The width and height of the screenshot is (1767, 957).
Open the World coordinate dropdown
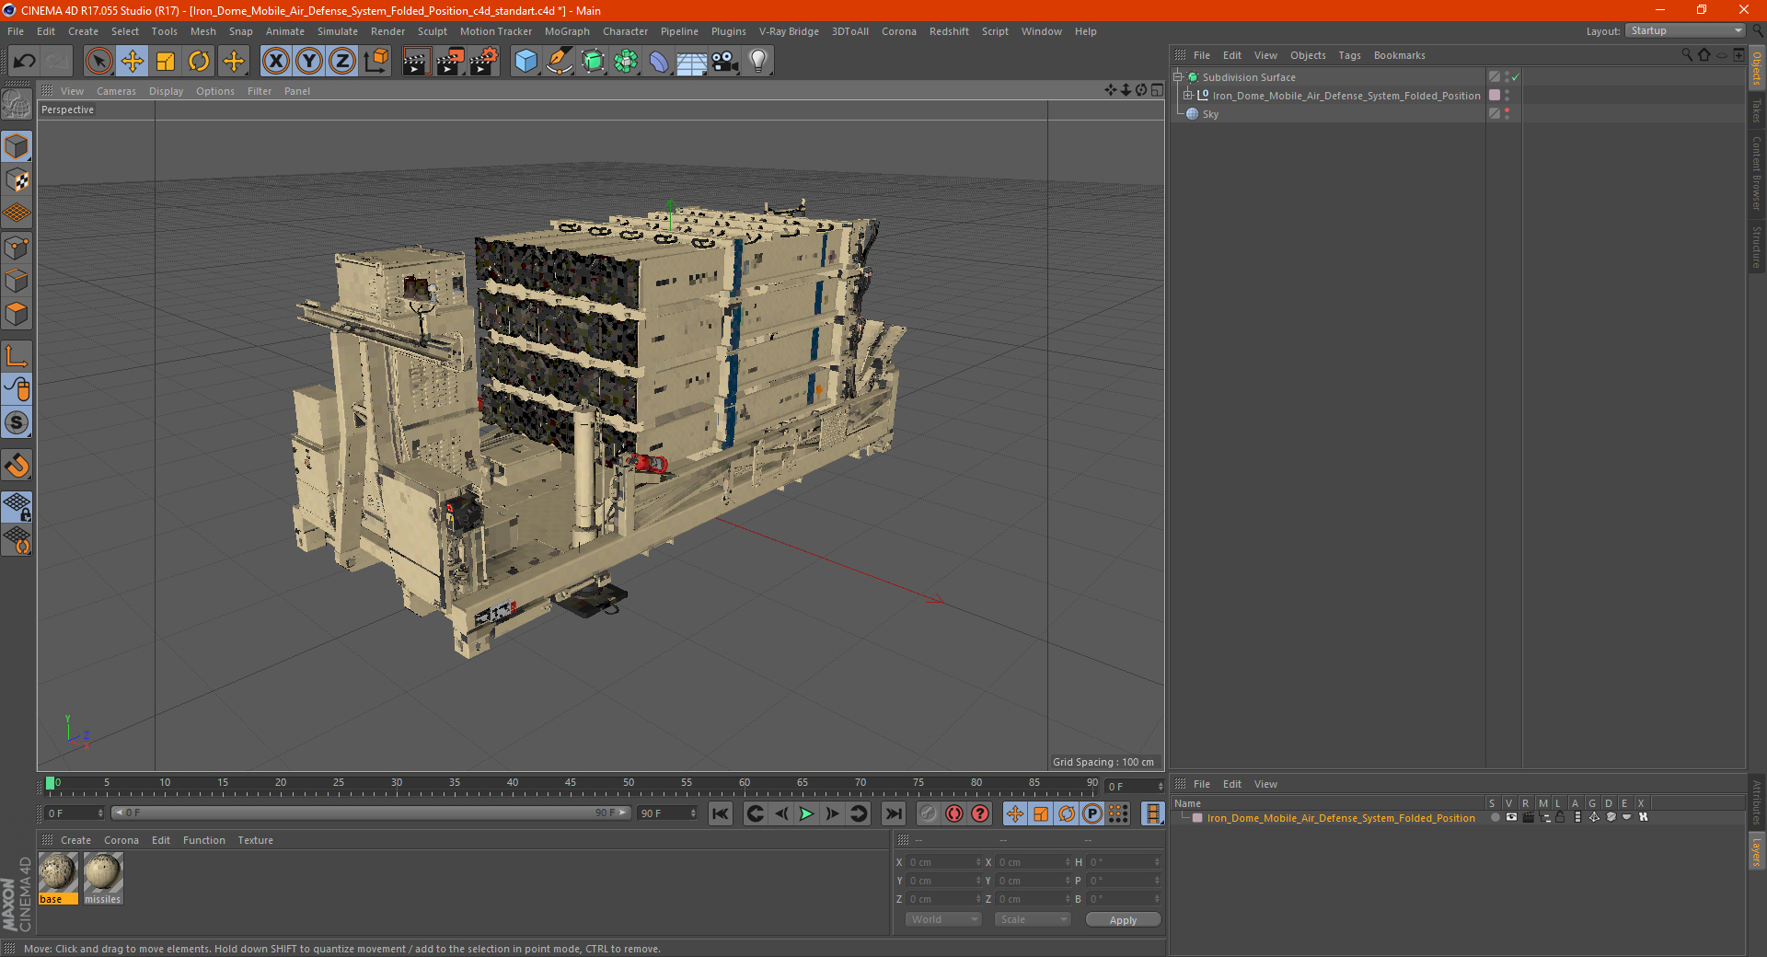tap(943, 919)
